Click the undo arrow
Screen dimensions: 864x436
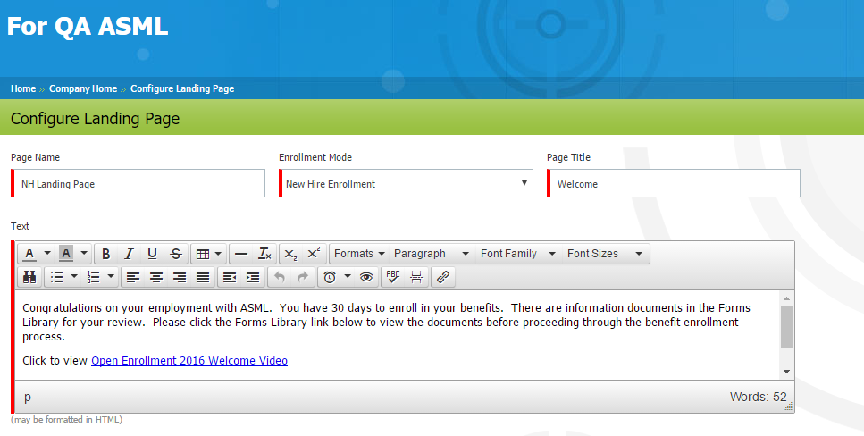280,277
